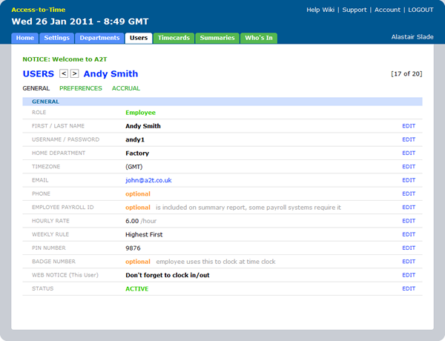Viewport: 445px width, 341px height.
Task: Edit the Username / Password row
Action: [x=409, y=139]
